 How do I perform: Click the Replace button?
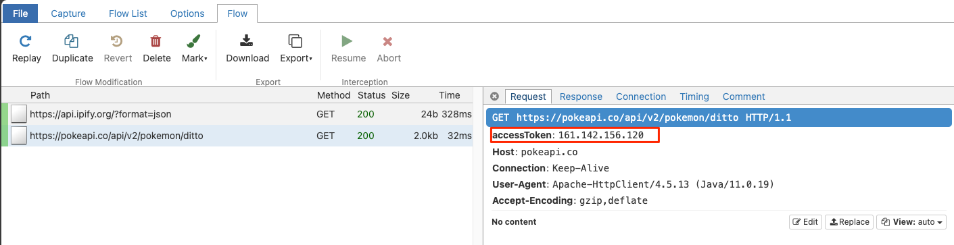849,222
